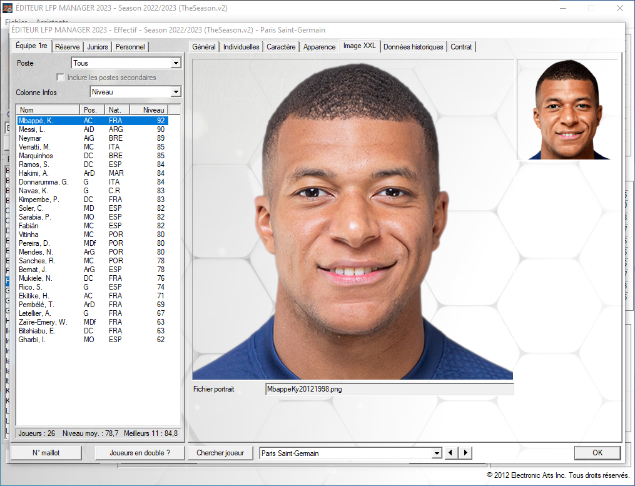The height and width of the screenshot is (486, 635).
Task: Sort by the Nom column header
Action: point(48,109)
